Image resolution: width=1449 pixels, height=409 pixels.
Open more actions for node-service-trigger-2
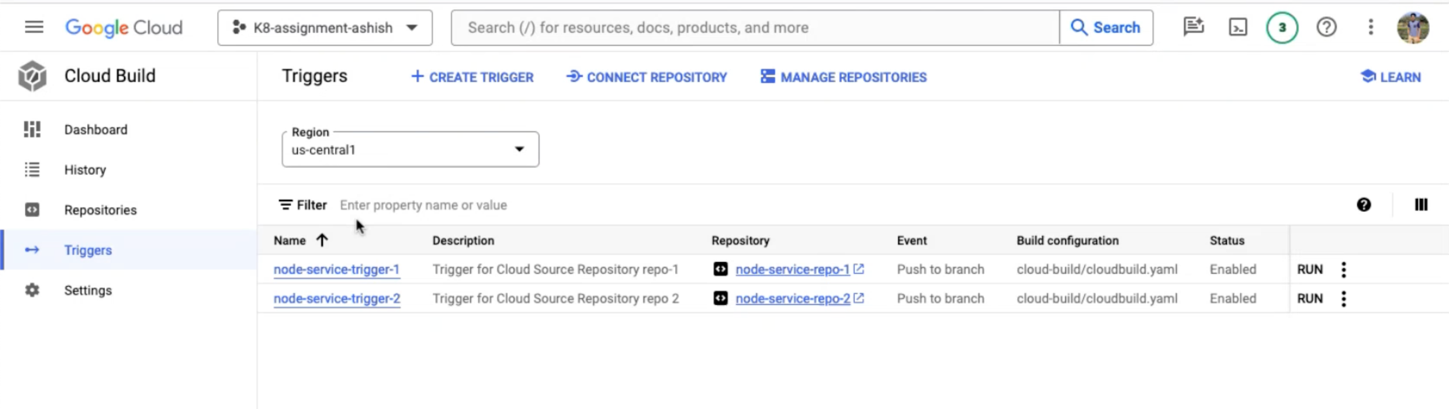[1343, 298]
